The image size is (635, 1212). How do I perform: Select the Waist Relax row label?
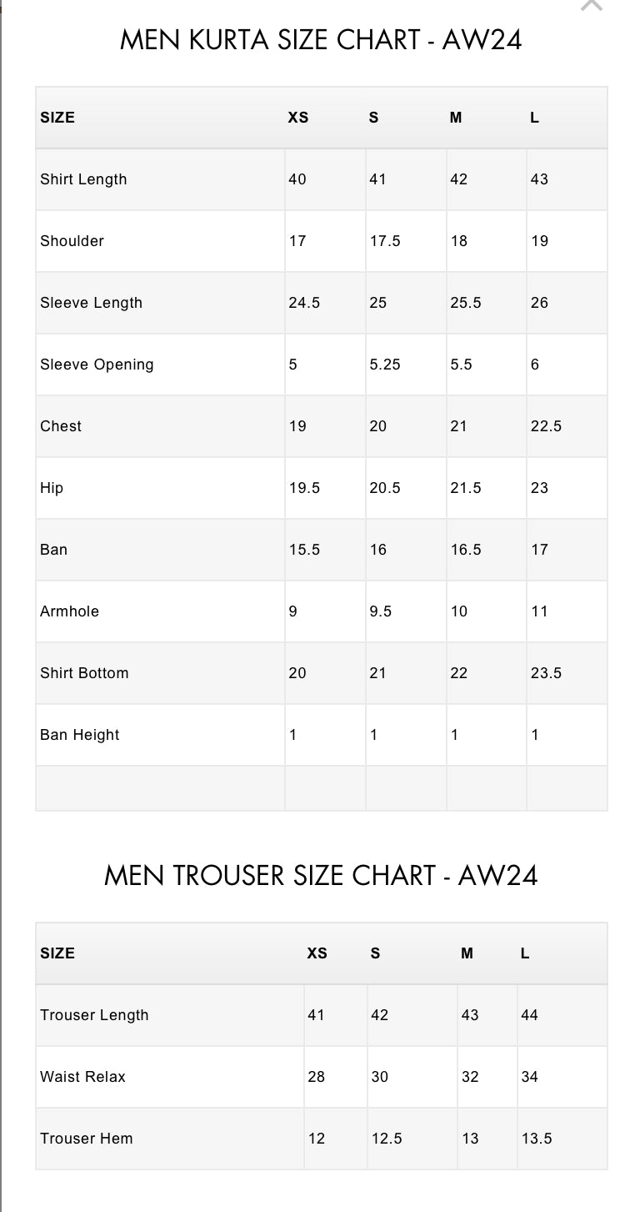pyautogui.click(x=82, y=1077)
